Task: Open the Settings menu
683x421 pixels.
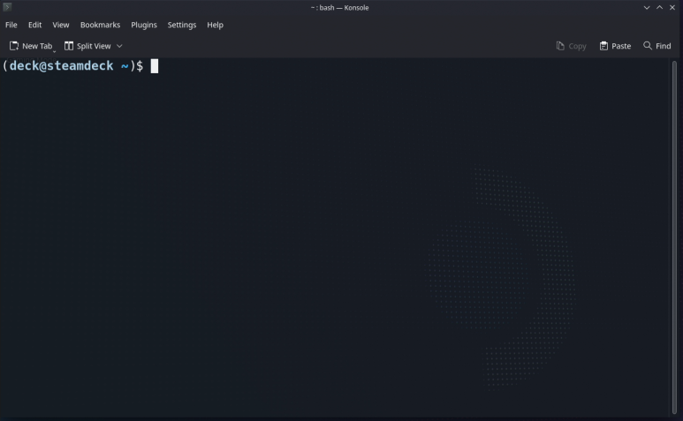Action: click(x=182, y=25)
